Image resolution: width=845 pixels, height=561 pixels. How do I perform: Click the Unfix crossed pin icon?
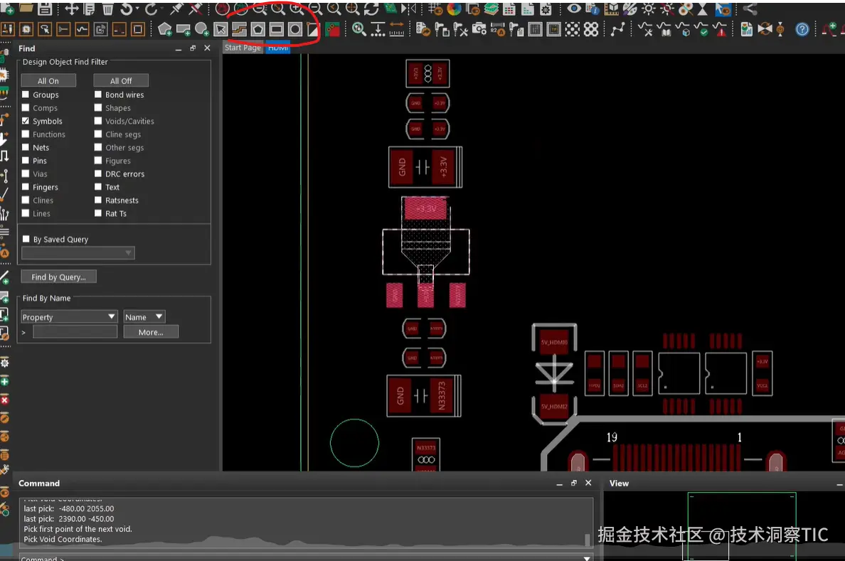click(x=195, y=8)
